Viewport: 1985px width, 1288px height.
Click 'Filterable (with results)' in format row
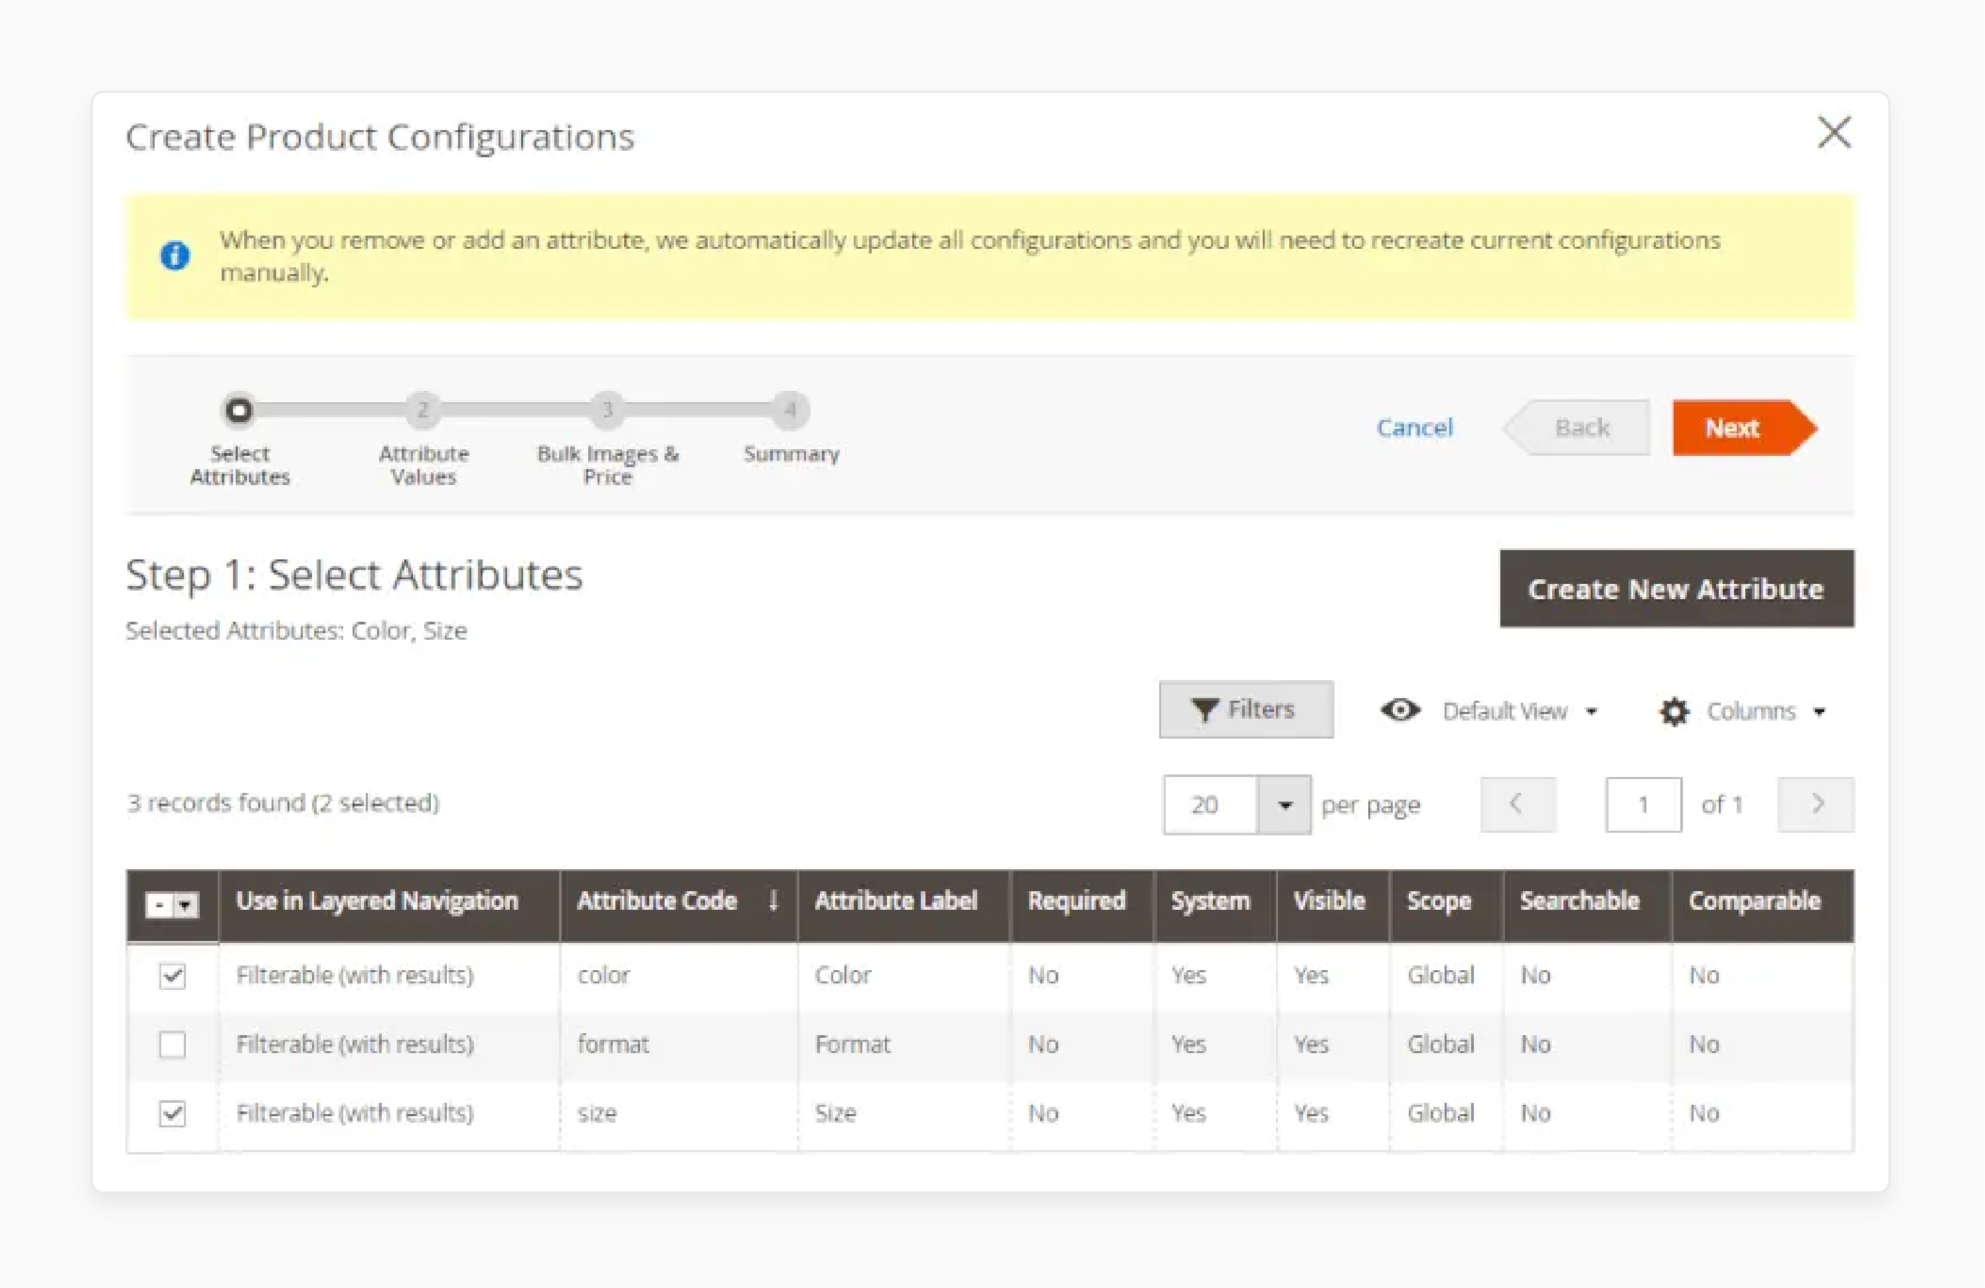[355, 1044]
